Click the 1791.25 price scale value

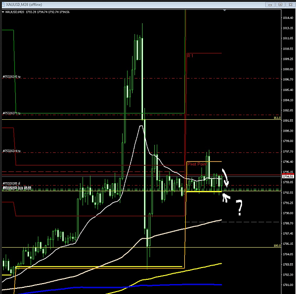point(288,203)
